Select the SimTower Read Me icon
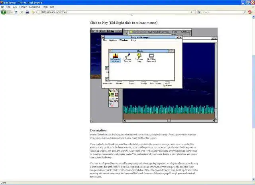This screenshot has width=255, height=185. tap(127, 58)
